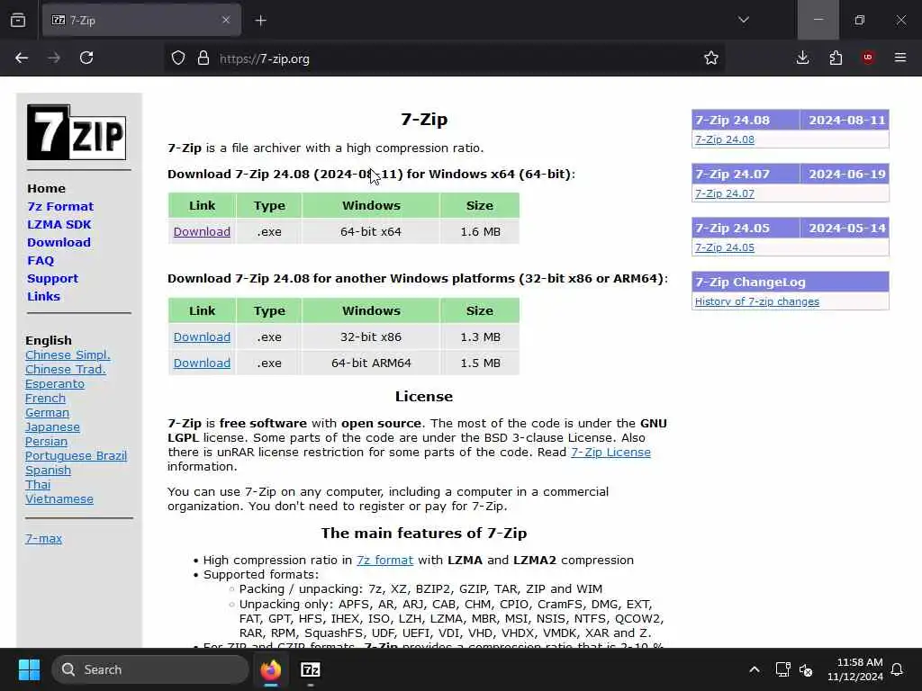The width and height of the screenshot is (922, 691).
Task: Select the 7-Zip browser tab
Action: click(141, 20)
